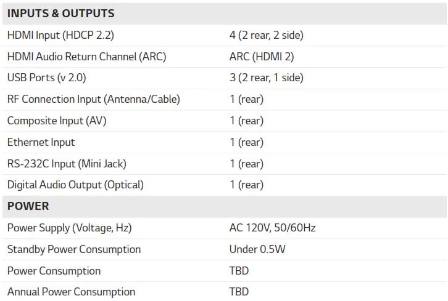Select HDMI Audio Return Channel (ARC) label
This screenshot has height=301, width=448.
pos(86,57)
